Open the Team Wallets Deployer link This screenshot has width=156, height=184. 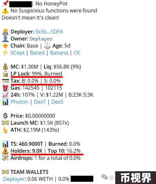[x=14, y=179]
